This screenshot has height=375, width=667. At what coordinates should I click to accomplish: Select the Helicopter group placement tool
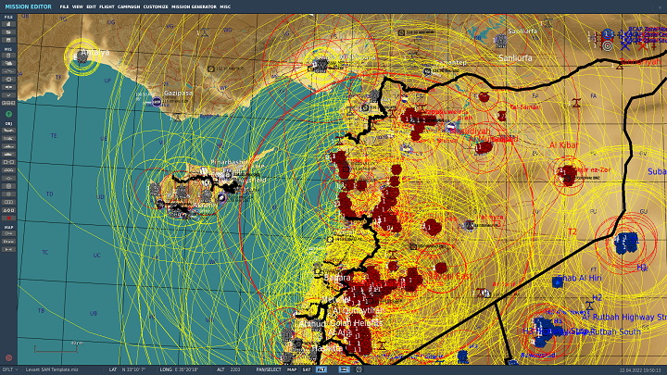[x=8, y=139]
